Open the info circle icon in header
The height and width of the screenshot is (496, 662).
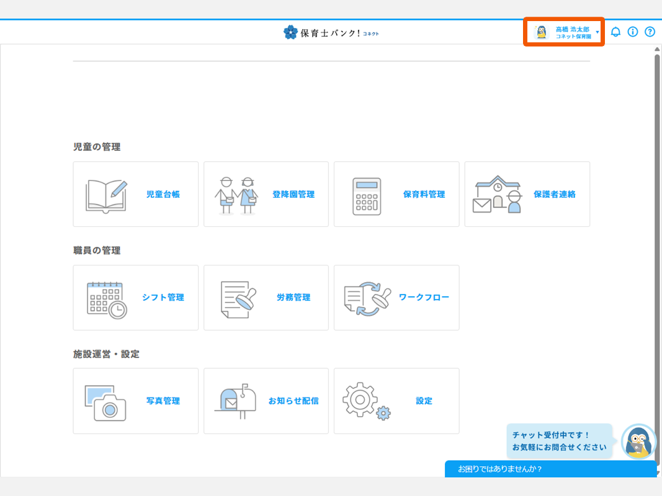633,32
